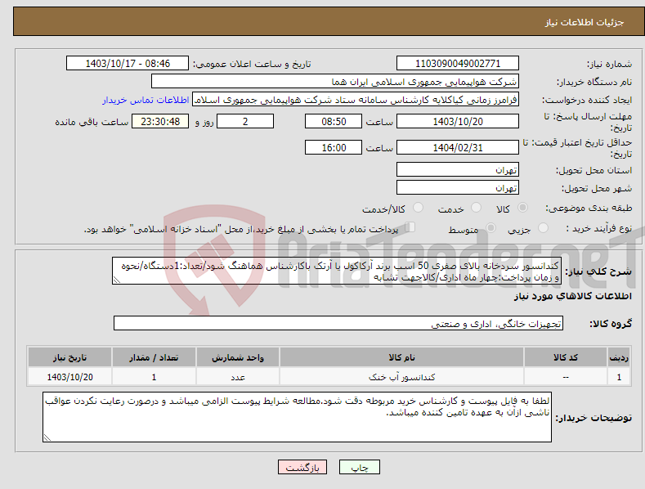645x489 pixels.
Task: Click the گروه کالا label
Action: [611, 324]
